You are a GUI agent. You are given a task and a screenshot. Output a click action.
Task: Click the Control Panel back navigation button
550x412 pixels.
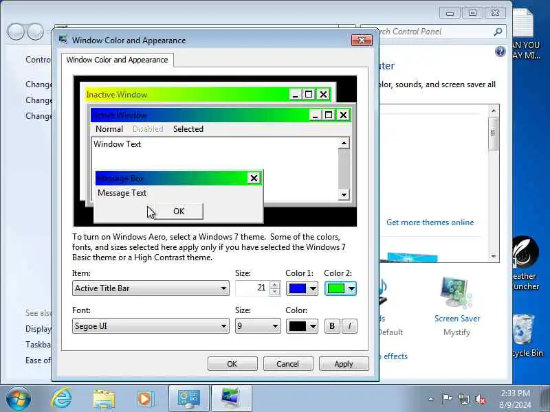[x=16, y=32]
